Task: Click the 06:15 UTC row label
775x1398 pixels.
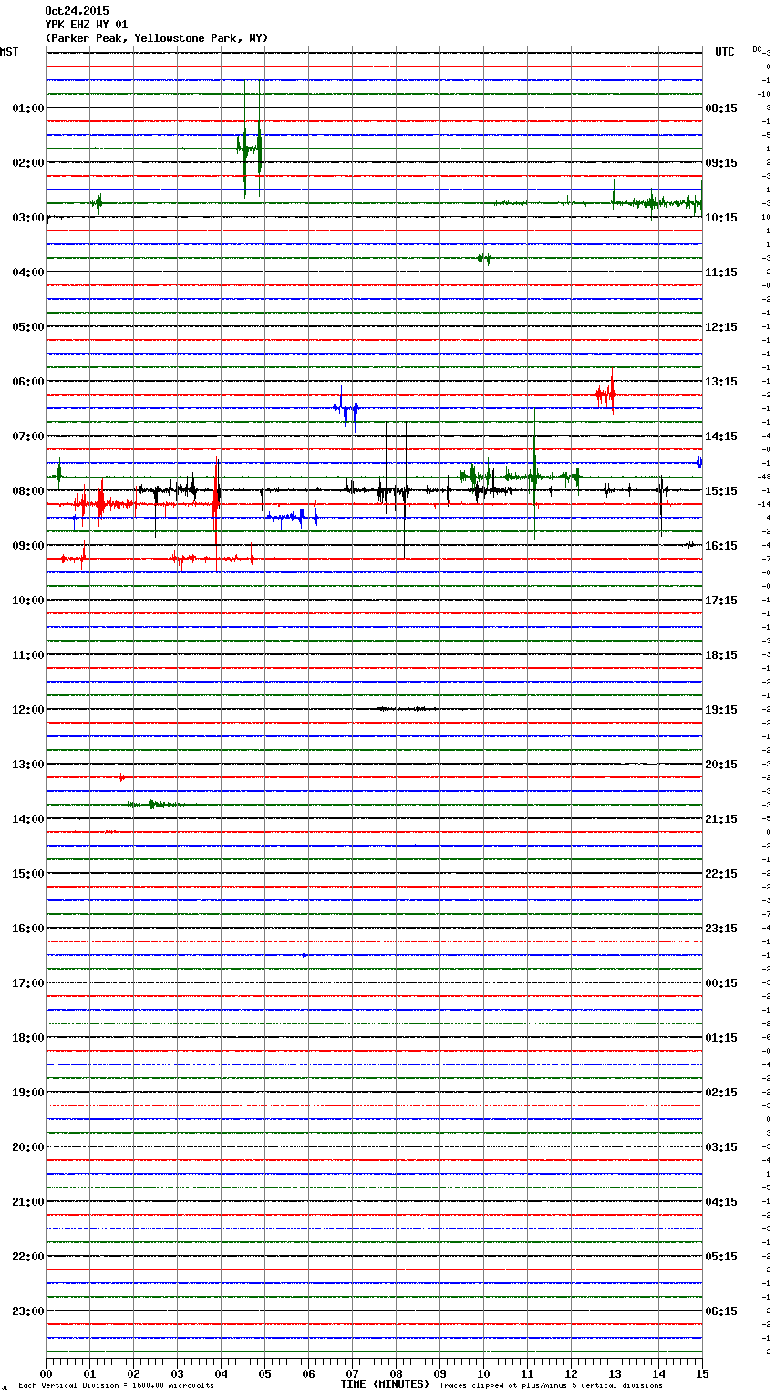Action: click(721, 1311)
